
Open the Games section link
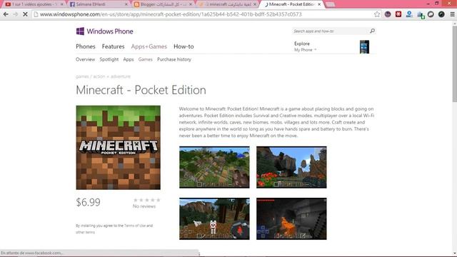tap(145, 59)
